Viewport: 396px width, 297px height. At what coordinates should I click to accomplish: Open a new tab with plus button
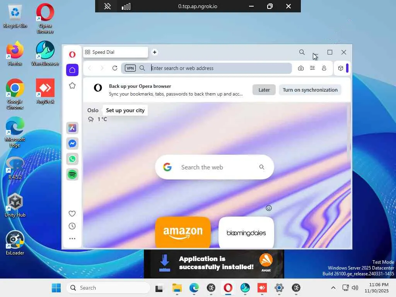(155, 52)
